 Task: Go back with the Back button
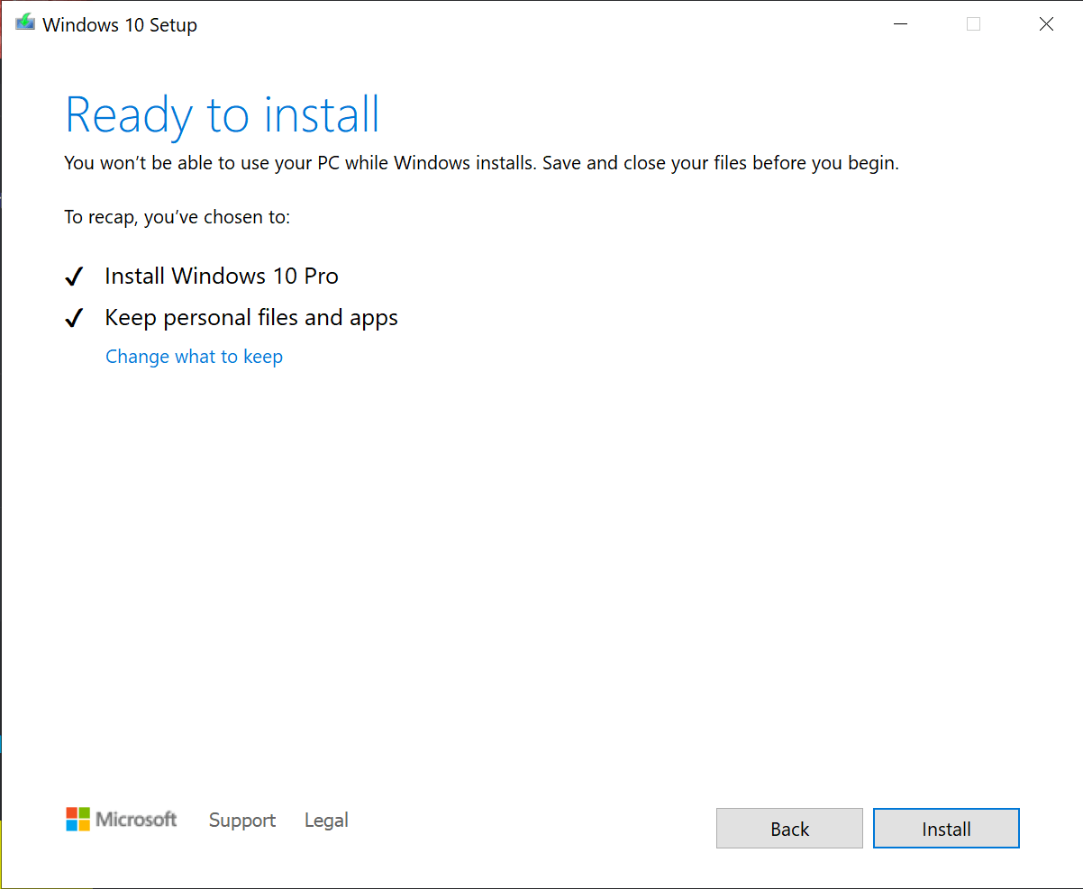point(789,829)
